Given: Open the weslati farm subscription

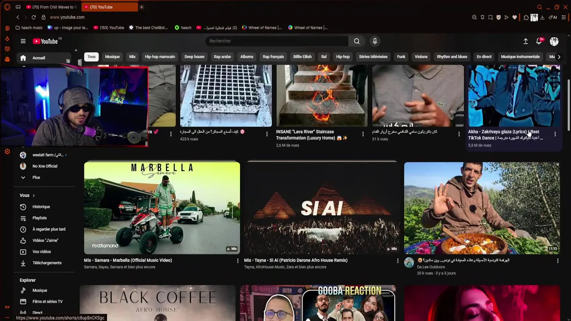Looking at the screenshot, I should 43,155.
